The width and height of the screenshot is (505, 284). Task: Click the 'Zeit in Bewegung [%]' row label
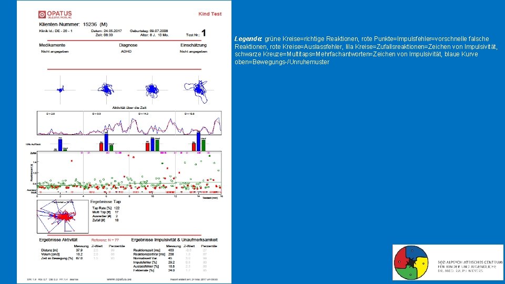tap(57, 258)
